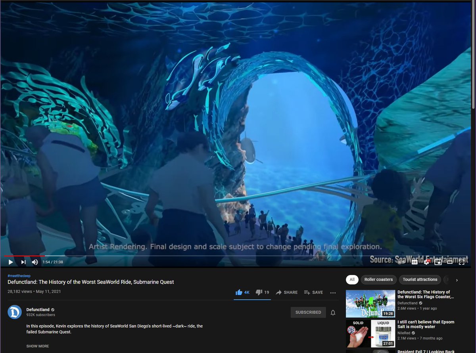476x353 pixels.
Task: Open the Epsom Salt video thumbnail
Action: point(370,333)
